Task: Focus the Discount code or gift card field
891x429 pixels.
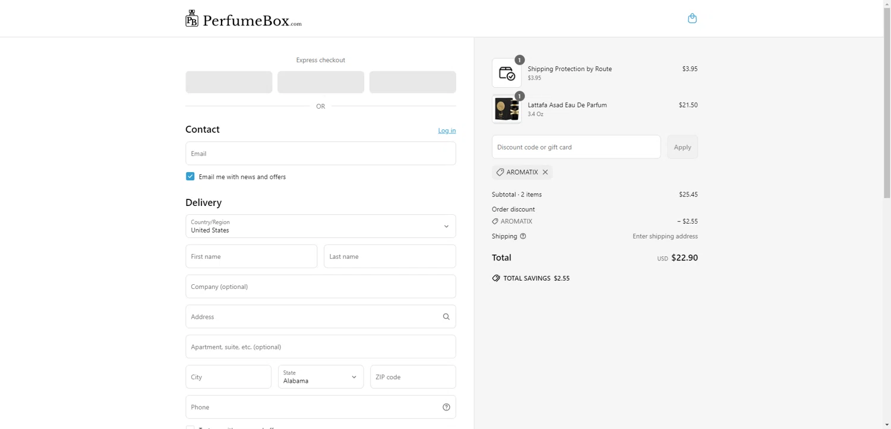Action: coord(576,147)
